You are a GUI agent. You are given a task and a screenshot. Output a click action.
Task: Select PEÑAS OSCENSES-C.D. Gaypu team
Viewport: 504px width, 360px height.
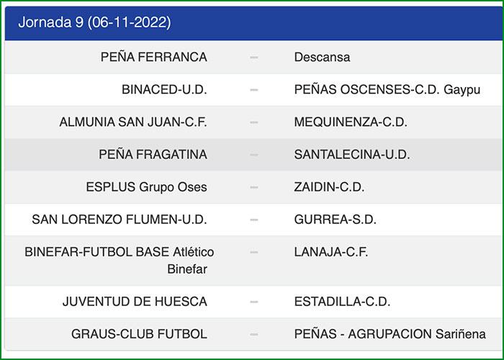coord(387,90)
